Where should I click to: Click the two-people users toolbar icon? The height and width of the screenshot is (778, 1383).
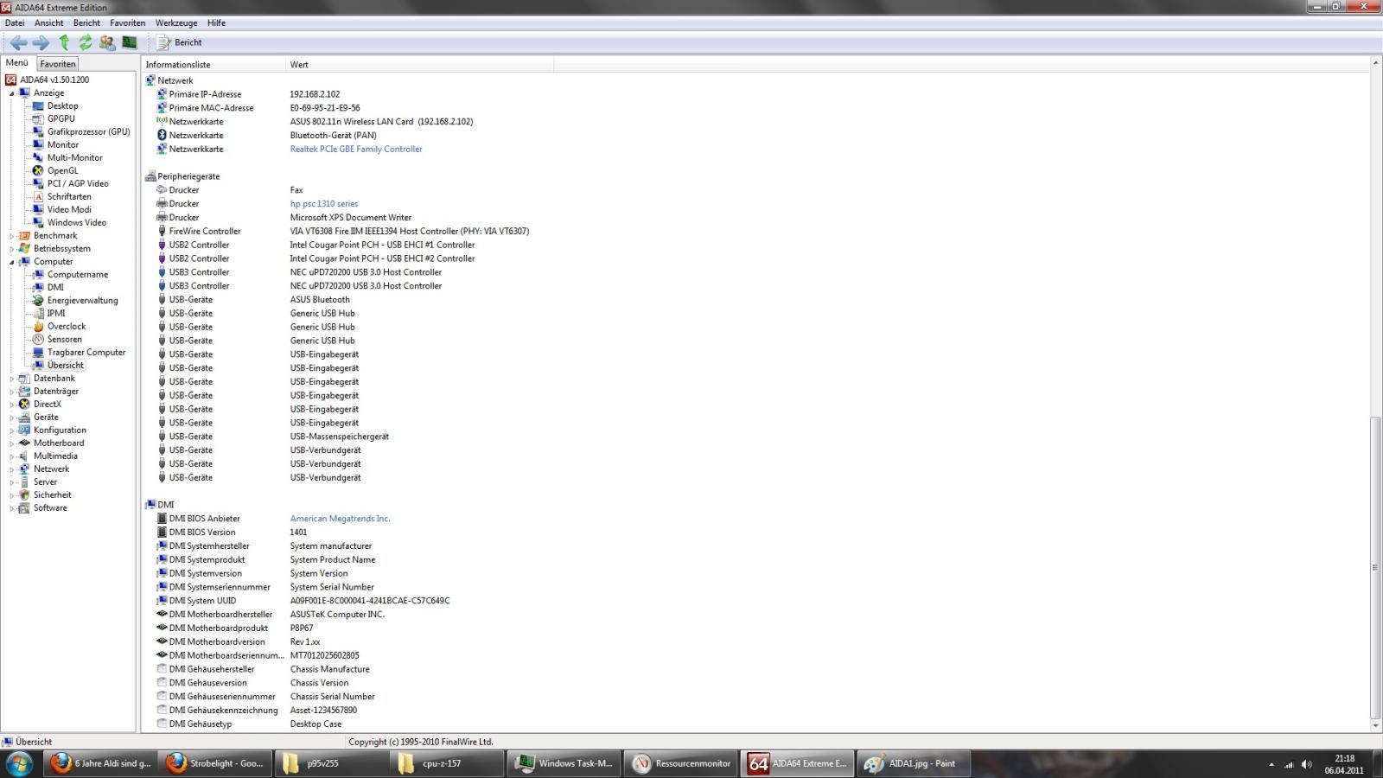(x=107, y=42)
